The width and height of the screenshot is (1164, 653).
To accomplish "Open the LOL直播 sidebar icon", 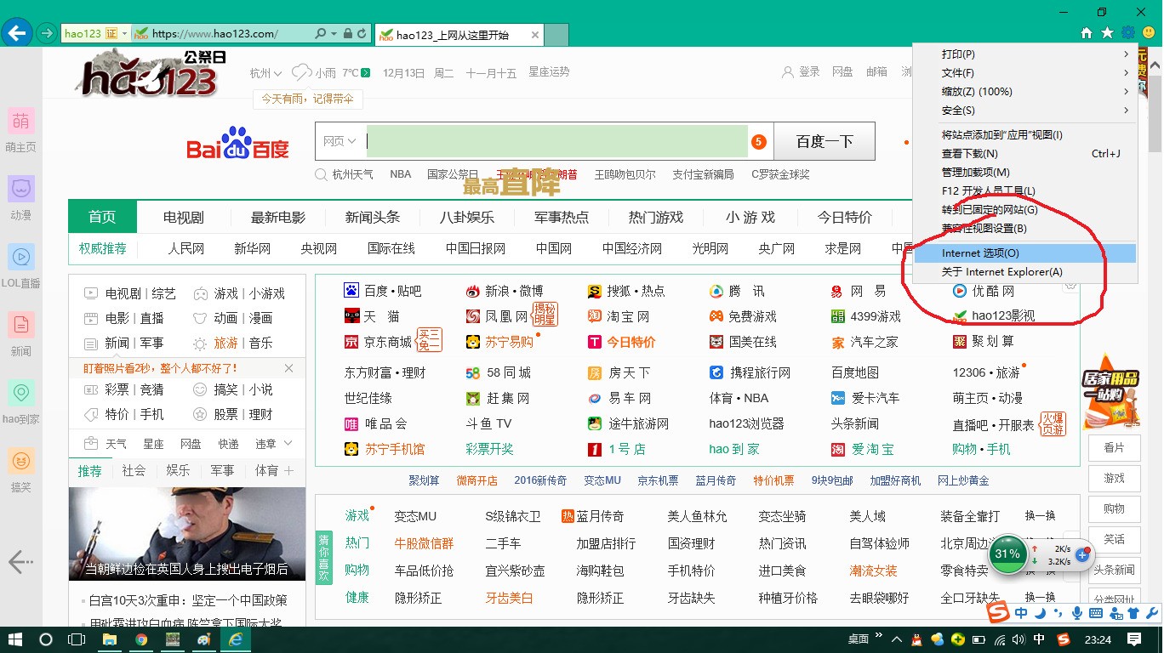I will coord(20,256).
